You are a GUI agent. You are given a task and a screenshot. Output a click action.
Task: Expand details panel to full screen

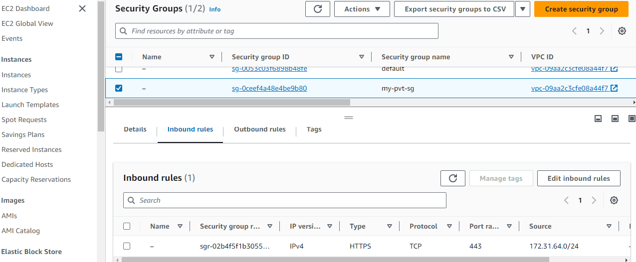[632, 119]
